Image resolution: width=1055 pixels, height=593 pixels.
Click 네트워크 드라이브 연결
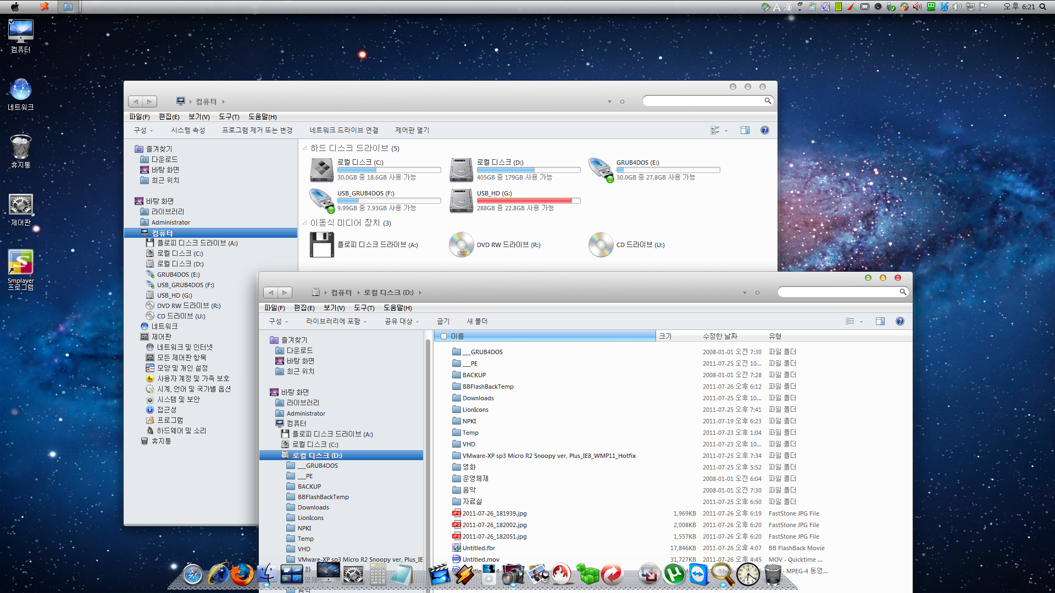point(344,130)
